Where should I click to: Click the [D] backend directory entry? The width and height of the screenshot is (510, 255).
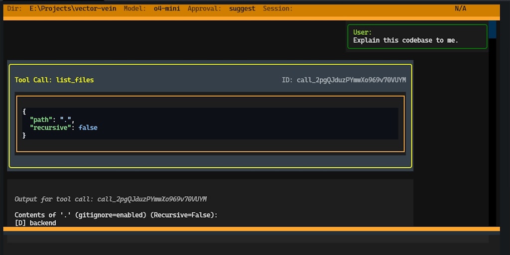(35, 223)
